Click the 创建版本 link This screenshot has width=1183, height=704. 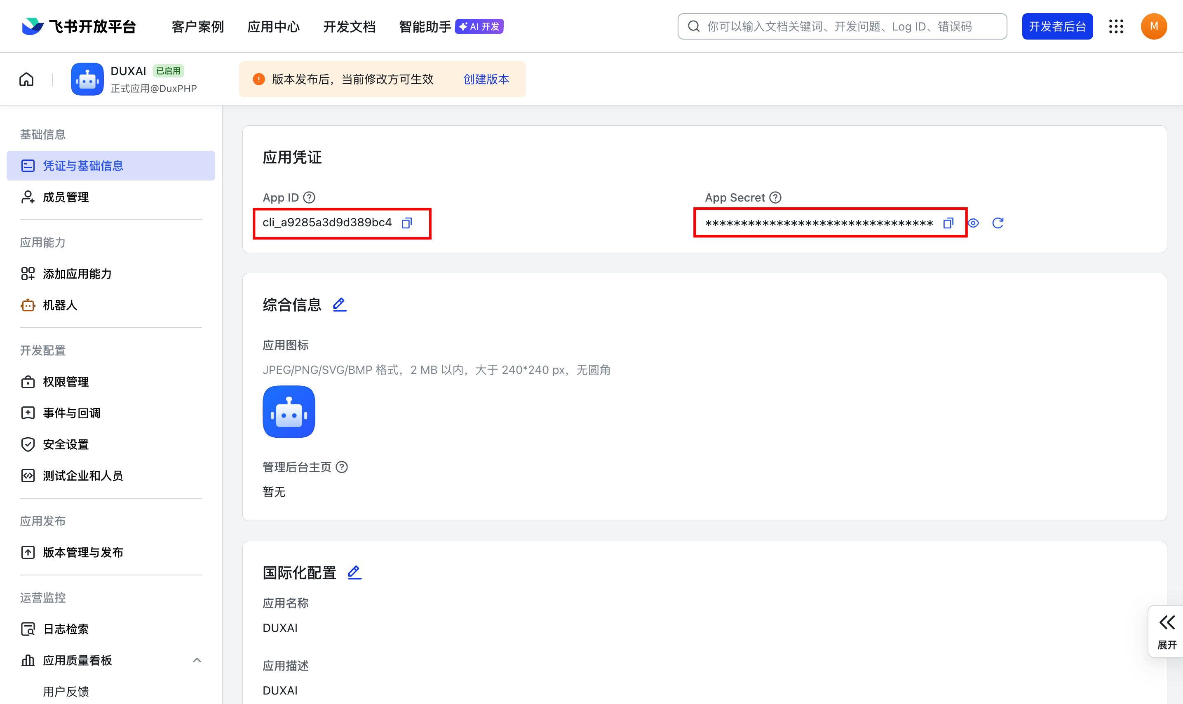[485, 79]
